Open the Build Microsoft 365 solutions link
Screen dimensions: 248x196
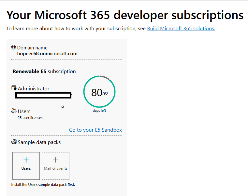tap(181, 28)
